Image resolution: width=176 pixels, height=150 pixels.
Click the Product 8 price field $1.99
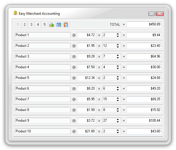click(x=86, y=110)
